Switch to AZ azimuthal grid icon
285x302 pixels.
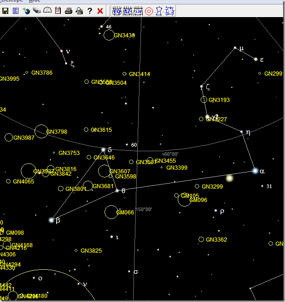point(128,11)
